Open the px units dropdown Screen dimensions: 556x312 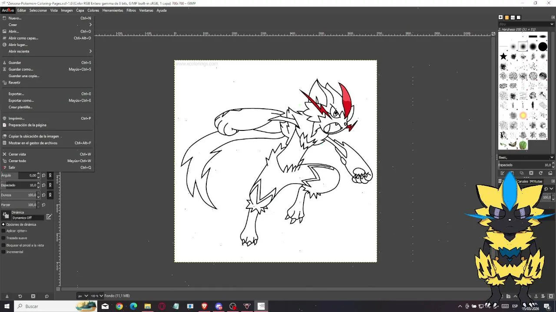[x=83, y=296]
